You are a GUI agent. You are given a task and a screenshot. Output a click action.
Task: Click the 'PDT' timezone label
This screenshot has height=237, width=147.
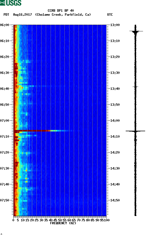pyautogui.click(x=6, y=15)
